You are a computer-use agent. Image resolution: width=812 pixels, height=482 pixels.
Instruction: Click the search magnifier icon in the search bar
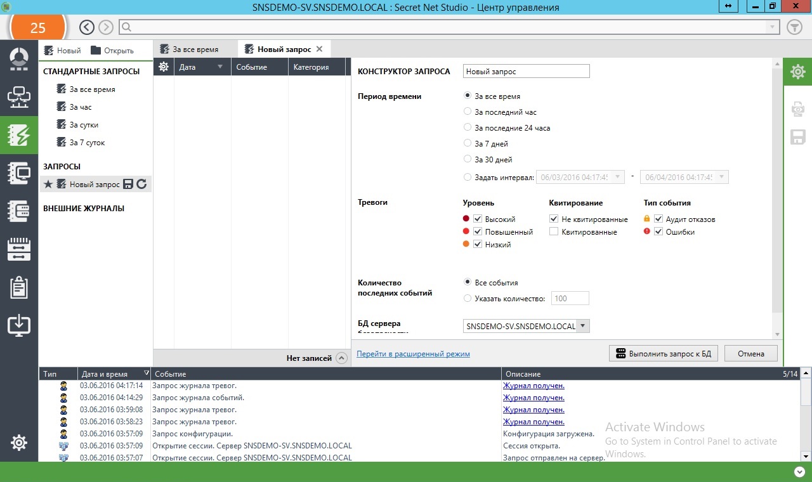point(126,27)
